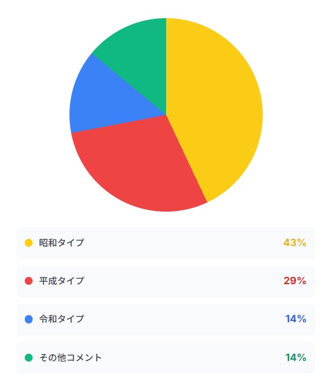
Task: Click the green 14% value text
Action: [x=296, y=358]
